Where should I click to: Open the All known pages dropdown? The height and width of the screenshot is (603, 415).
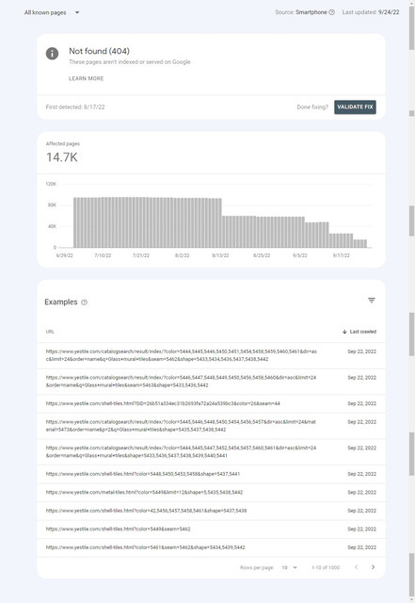[52, 12]
